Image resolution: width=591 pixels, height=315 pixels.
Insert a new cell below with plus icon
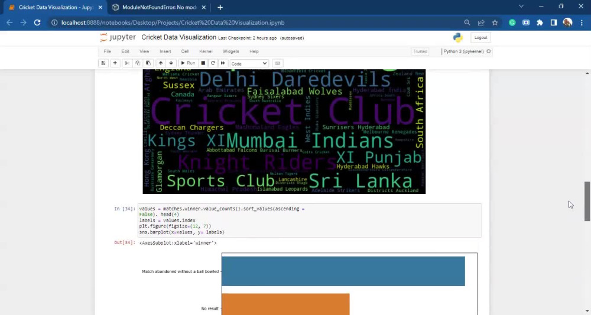pyautogui.click(x=115, y=63)
